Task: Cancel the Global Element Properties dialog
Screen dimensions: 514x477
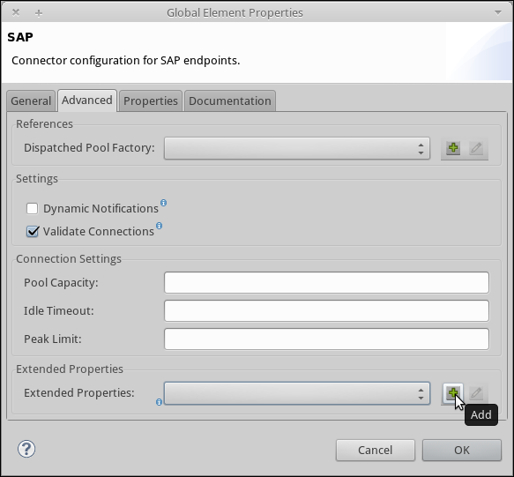Action: point(376,451)
